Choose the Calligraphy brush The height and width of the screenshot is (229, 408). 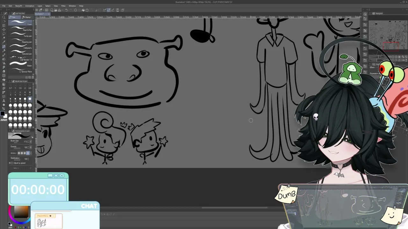[x=21, y=47]
